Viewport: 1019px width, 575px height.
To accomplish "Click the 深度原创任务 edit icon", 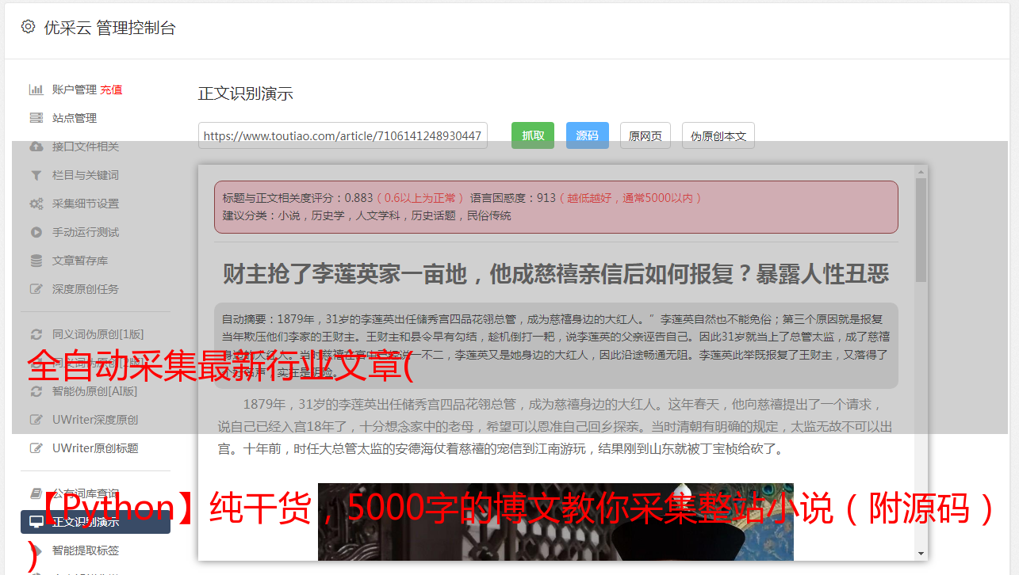I will (36, 289).
